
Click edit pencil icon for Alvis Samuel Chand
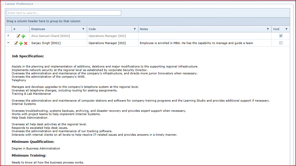18,36
